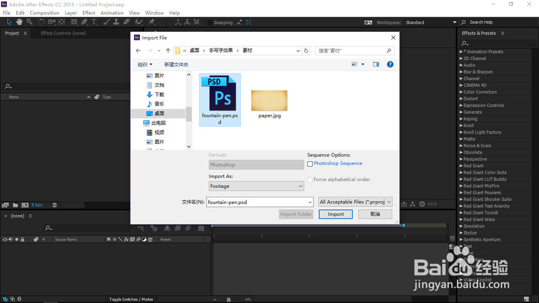
Task: Refresh the folder path in dialog
Action: tap(306, 51)
